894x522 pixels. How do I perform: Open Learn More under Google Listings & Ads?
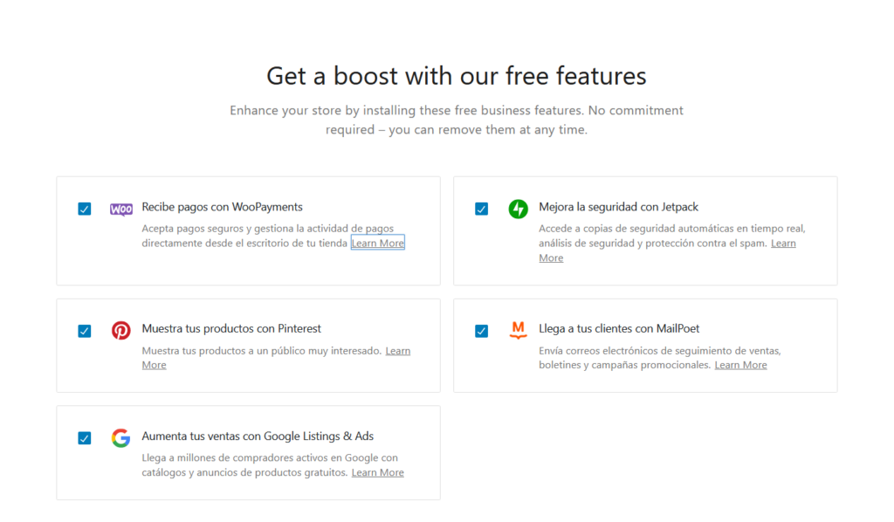point(377,471)
